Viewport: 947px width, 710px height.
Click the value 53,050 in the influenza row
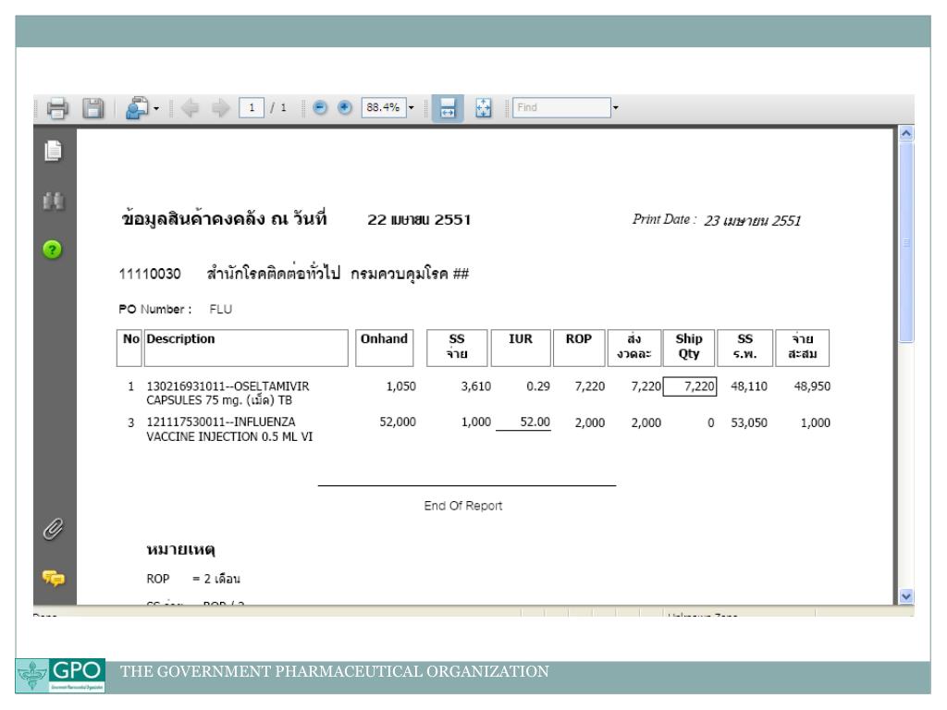tap(749, 422)
